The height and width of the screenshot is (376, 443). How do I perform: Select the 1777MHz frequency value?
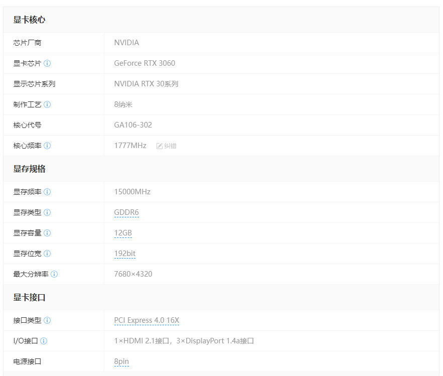(130, 146)
